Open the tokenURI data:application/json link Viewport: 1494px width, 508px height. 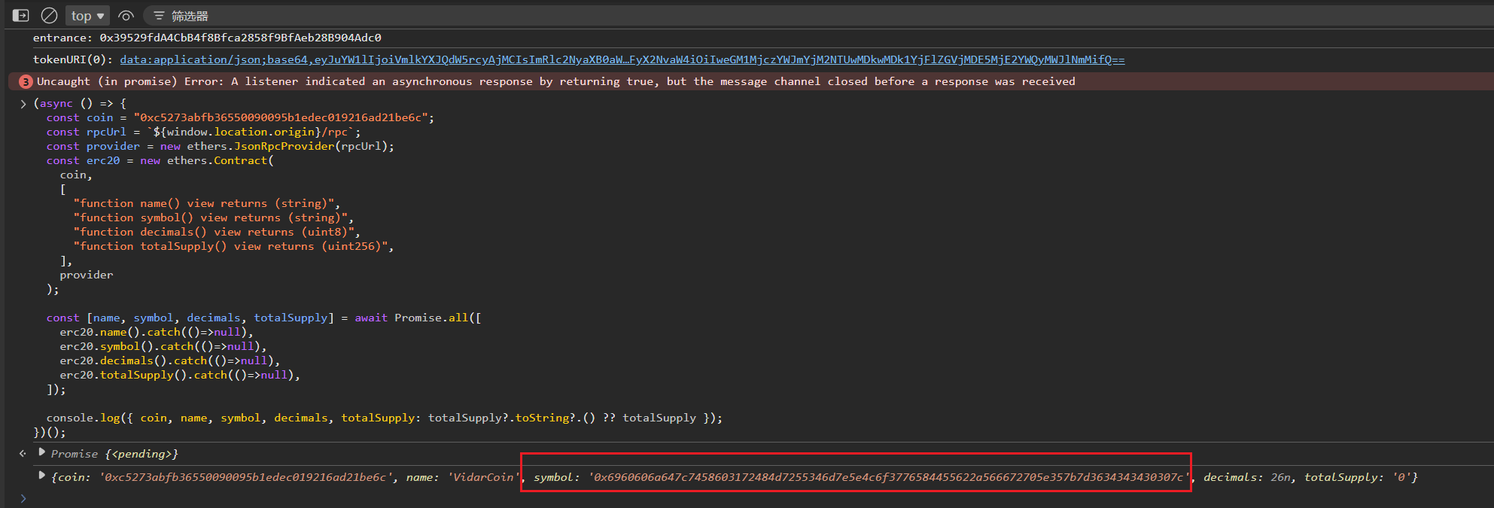[622, 59]
